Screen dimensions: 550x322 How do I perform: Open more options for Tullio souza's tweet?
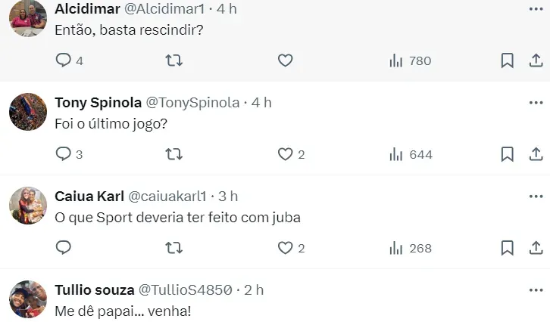click(x=535, y=289)
